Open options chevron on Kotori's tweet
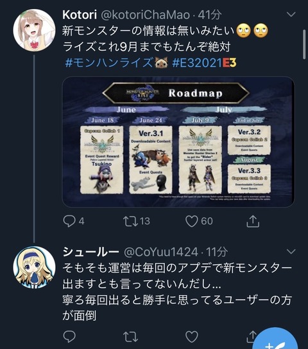The height and width of the screenshot is (349, 308). tap(291, 15)
